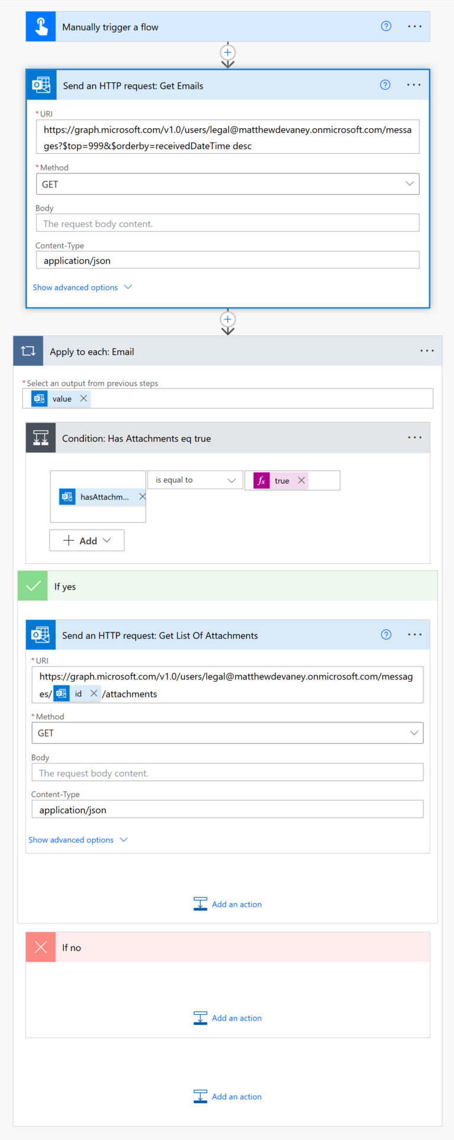Remove the hasAttachments token from the condition
The height and width of the screenshot is (1140, 454).
[142, 496]
